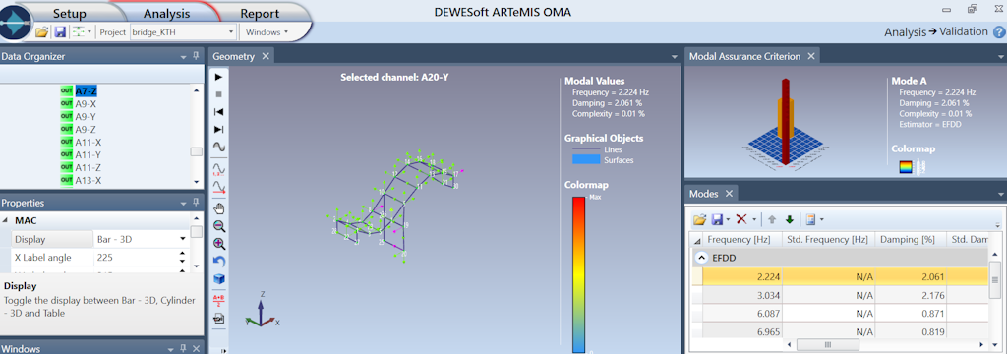Jump to first animation frame
The image size is (1007, 354).
[219, 112]
